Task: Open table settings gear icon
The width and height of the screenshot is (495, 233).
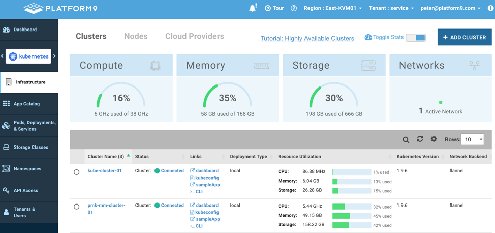Action: [x=434, y=139]
